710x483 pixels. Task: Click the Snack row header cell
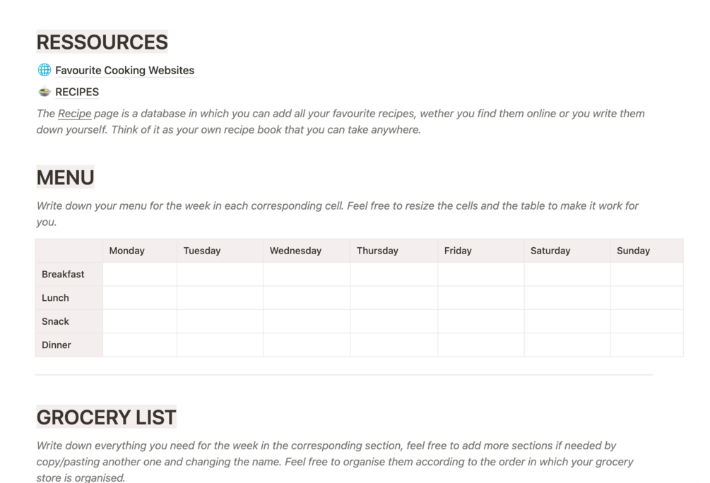click(x=69, y=321)
